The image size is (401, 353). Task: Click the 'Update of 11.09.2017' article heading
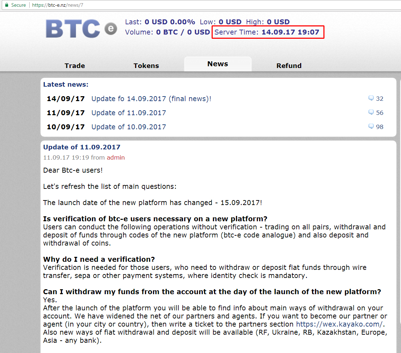click(81, 147)
